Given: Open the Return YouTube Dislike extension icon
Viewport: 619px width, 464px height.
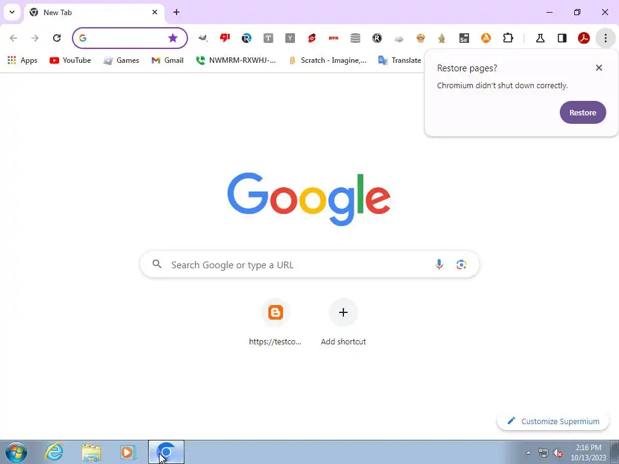Looking at the screenshot, I should point(225,38).
